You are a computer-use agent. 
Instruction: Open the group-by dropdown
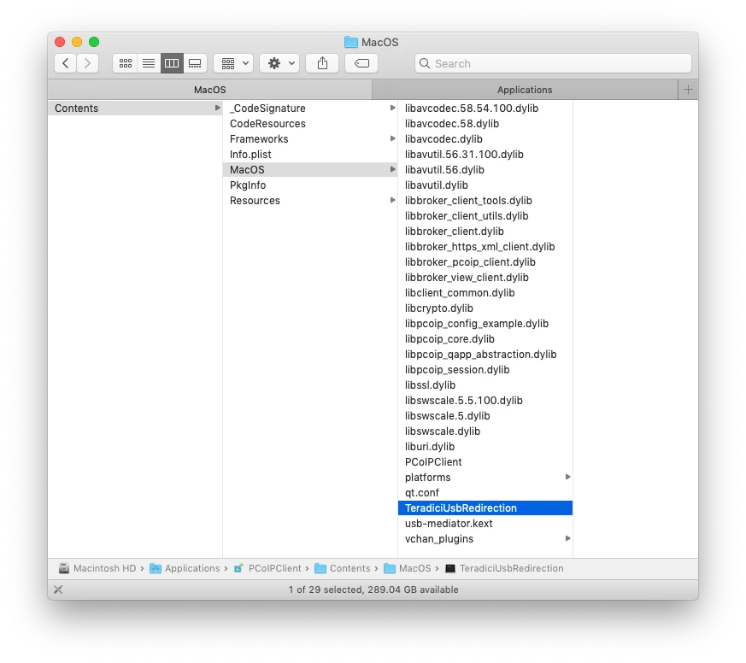[233, 63]
